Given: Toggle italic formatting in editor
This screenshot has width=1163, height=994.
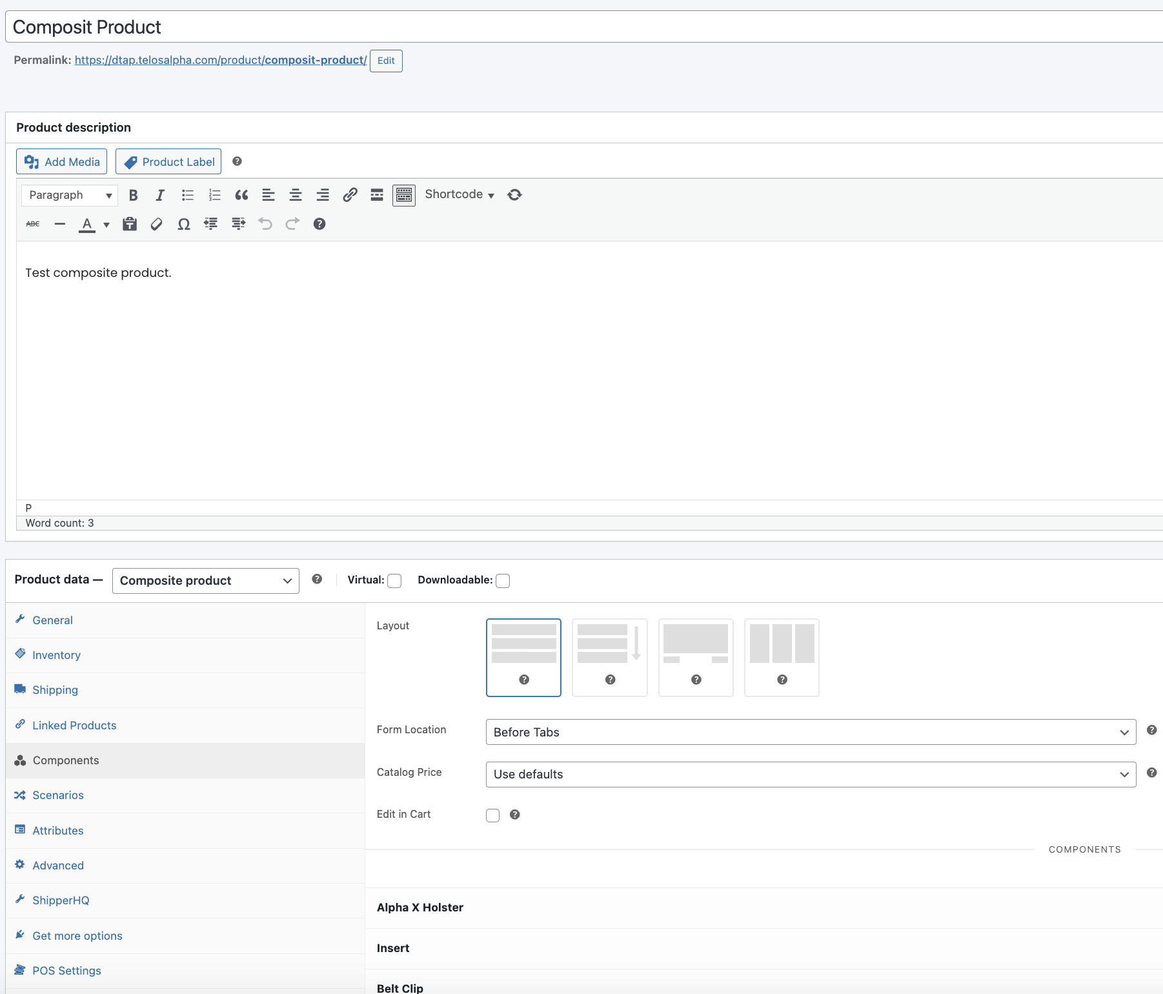Looking at the screenshot, I should pos(160,195).
